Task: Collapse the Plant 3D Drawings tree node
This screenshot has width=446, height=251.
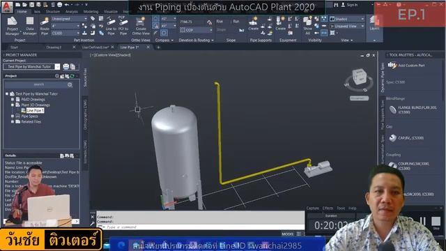Action: (x=13, y=105)
